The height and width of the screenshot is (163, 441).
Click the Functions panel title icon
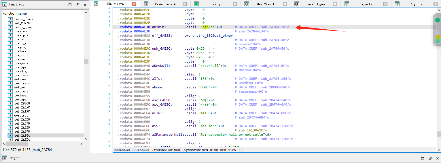pos(5,5)
